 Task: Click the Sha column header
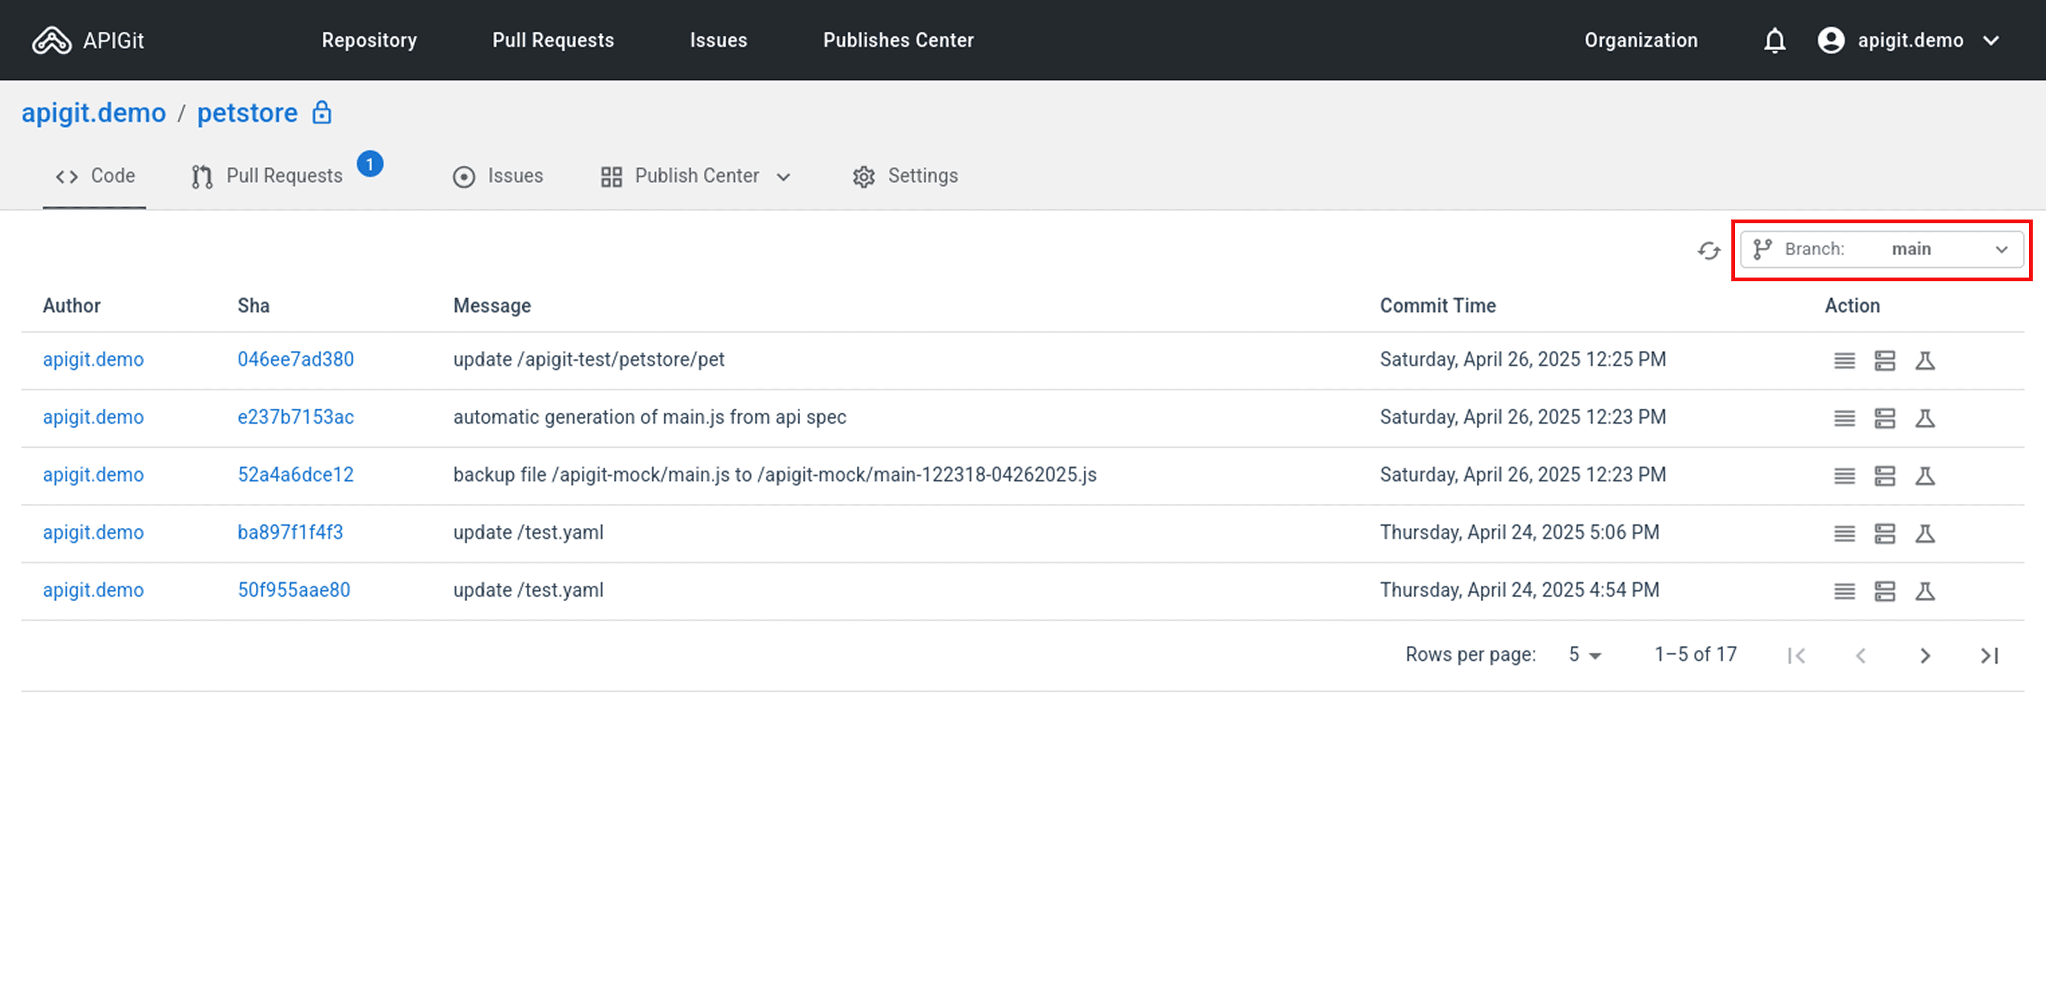coord(254,307)
